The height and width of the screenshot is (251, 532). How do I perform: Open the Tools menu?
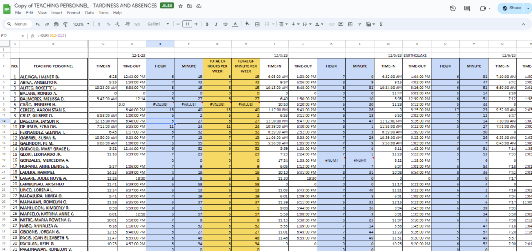click(x=103, y=13)
